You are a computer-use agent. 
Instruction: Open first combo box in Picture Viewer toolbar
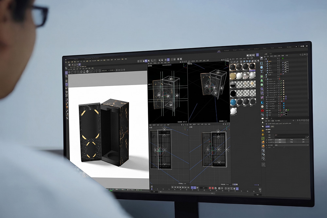click(105, 70)
